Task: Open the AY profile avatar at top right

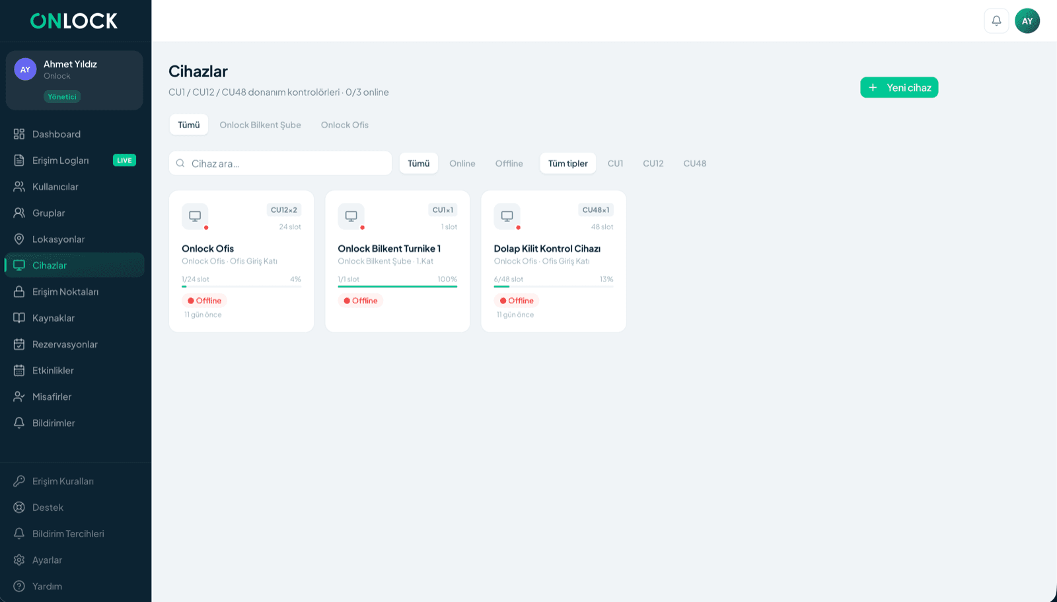Action: click(x=1027, y=20)
